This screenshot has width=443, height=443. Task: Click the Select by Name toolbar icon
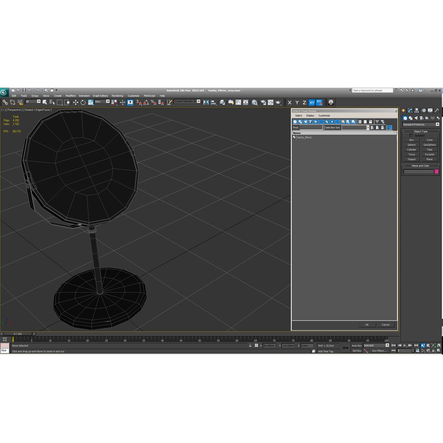pyautogui.click(x=52, y=102)
